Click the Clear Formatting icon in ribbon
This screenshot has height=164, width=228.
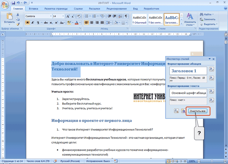click(x=79, y=16)
